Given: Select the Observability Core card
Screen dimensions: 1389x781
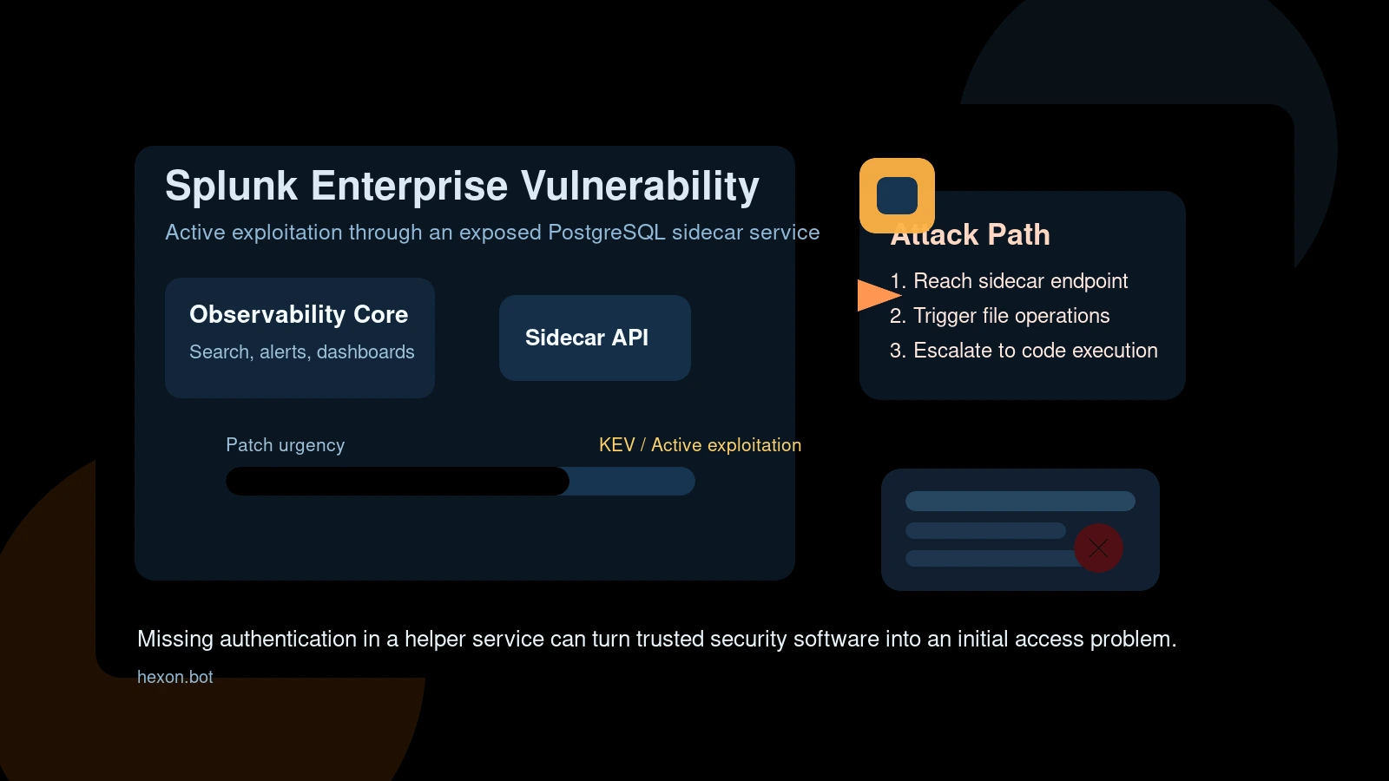Looking at the screenshot, I should click(x=300, y=338).
